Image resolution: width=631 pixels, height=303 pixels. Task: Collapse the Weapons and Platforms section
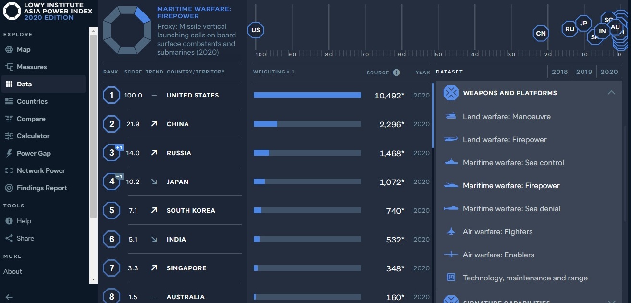click(611, 93)
